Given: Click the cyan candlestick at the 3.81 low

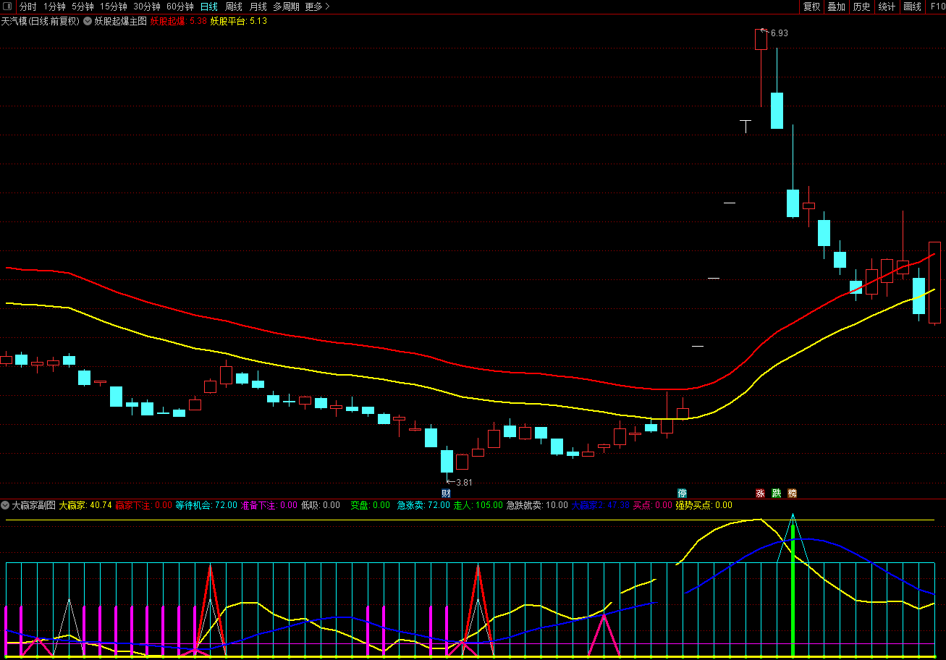Looking at the screenshot, I should tap(447, 461).
